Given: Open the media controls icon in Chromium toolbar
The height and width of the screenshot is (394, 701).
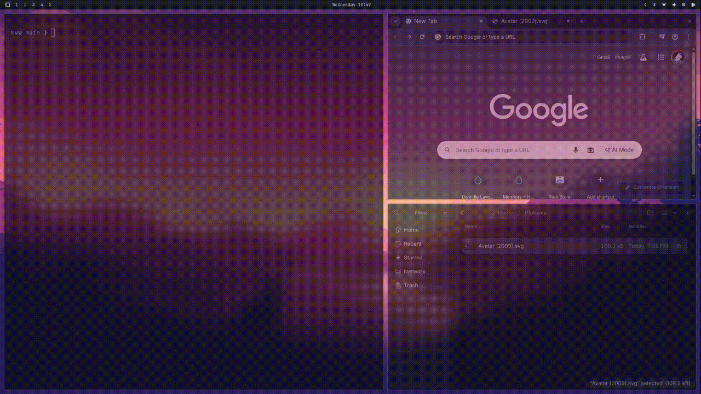Looking at the screenshot, I should click(x=662, y=37).
